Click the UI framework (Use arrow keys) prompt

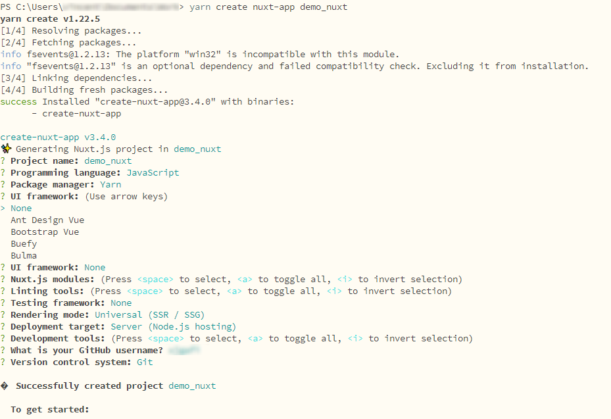pos(84,197)
